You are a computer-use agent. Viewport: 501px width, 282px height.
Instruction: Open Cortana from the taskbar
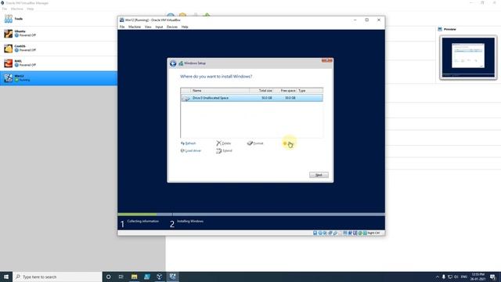click(109, 277)
